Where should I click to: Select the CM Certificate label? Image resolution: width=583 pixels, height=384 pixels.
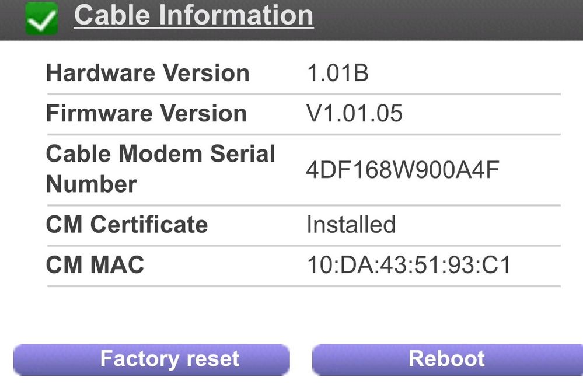127,225
